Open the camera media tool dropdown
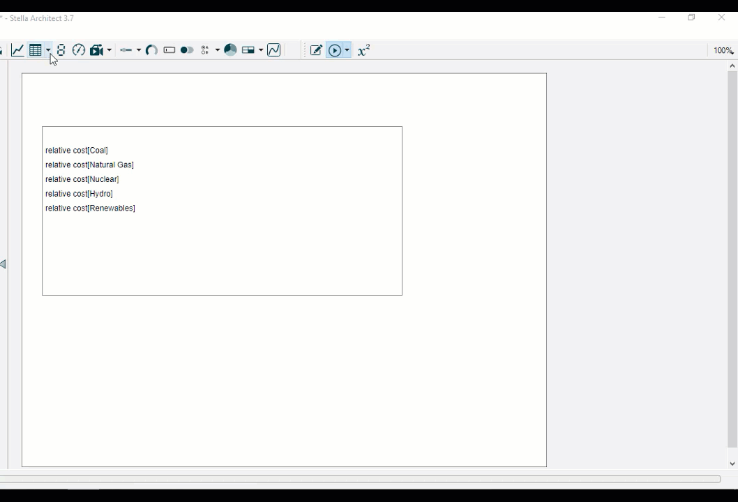 click(x=110, y=50)
